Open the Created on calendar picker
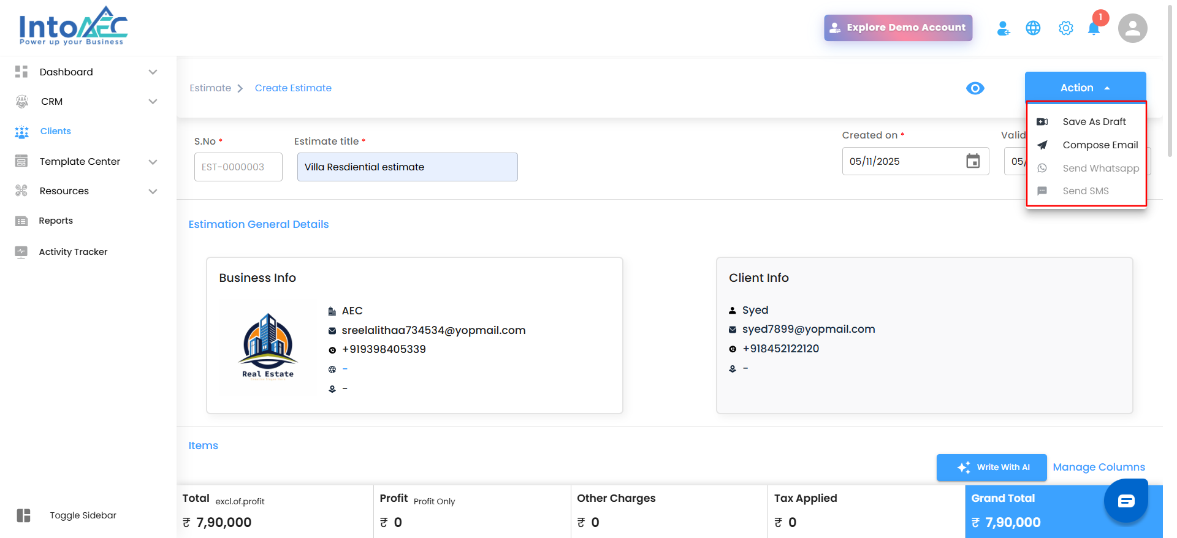This screenshot has width=1177, height=538. click(x=973, y=161)
